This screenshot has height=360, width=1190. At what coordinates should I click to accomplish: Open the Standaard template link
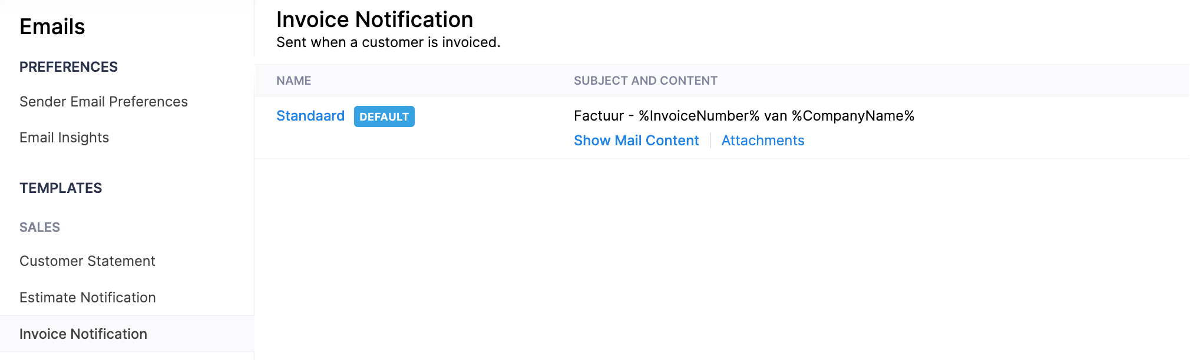pyautogui.click(x=310, y=116)
